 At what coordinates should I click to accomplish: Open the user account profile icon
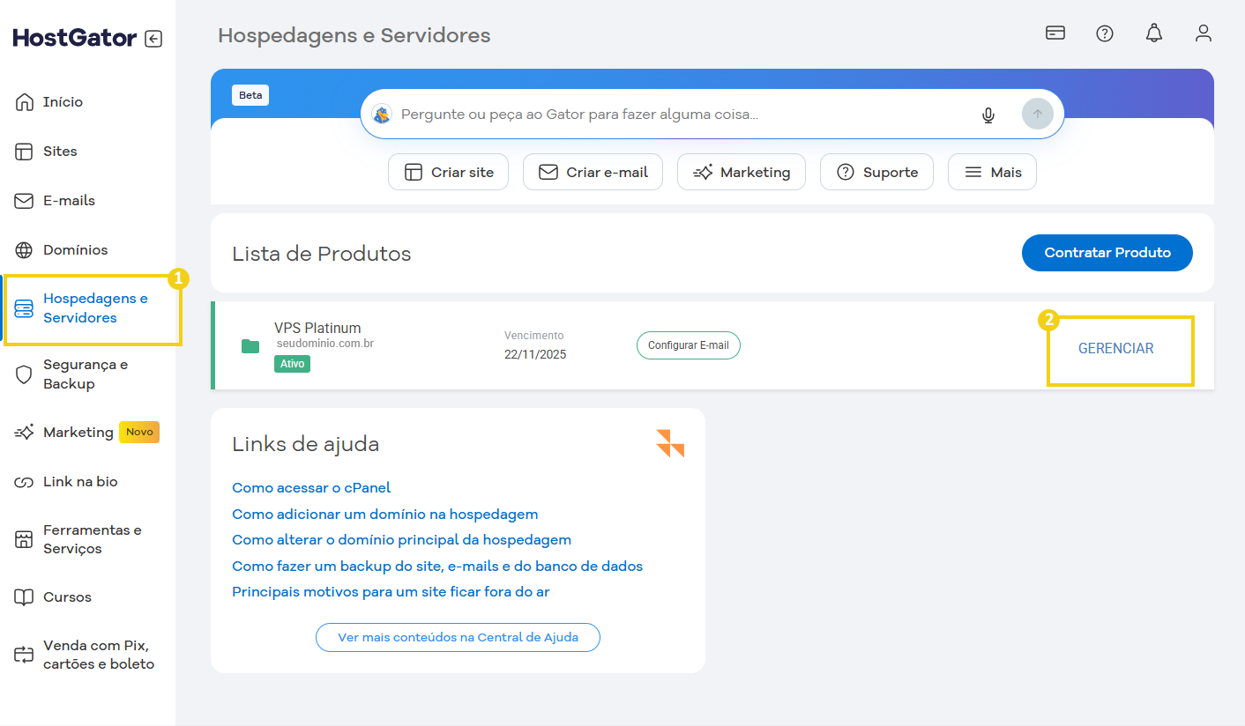1203,33
